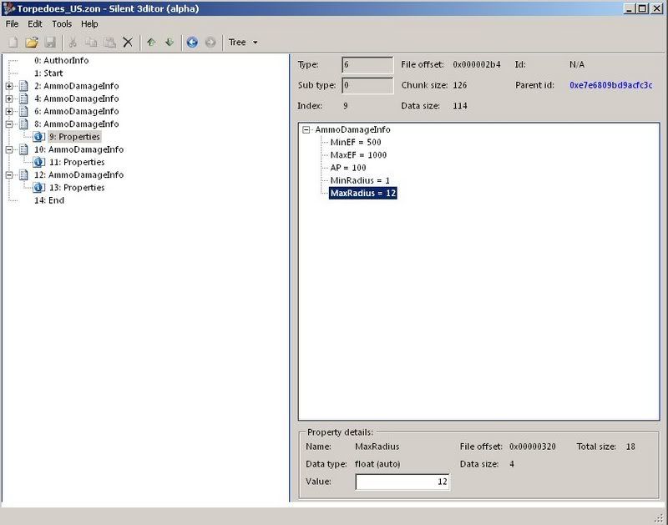This screenshot has width=668, height=525.
Task: Click document icon of 10: AmmoDamageInfo
Action: (24, 149)
